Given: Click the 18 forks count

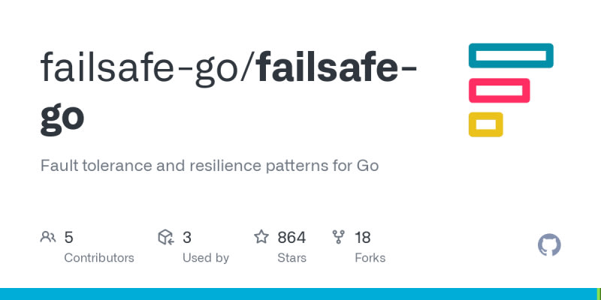Looking at the screenshot, I should pyautogui.click(x=363, y=238).
